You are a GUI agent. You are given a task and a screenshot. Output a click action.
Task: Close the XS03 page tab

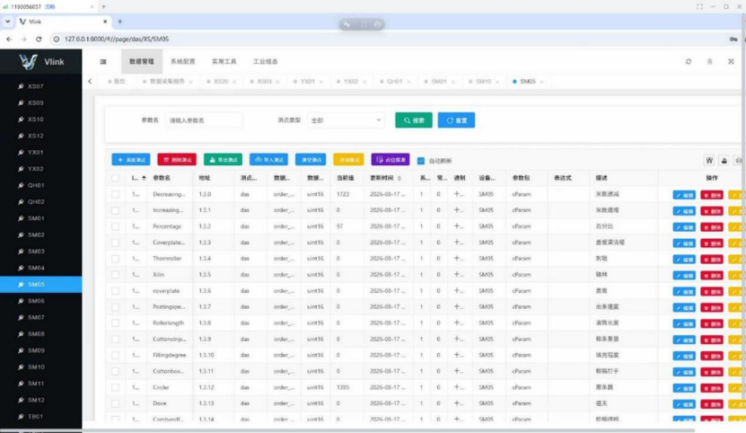pos(278,82)
